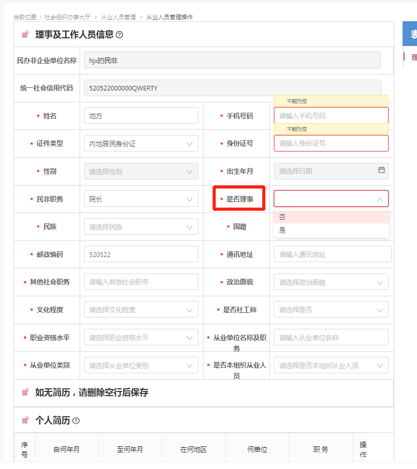Open 是否本组织从业人员 dropdown

[331, 365]
